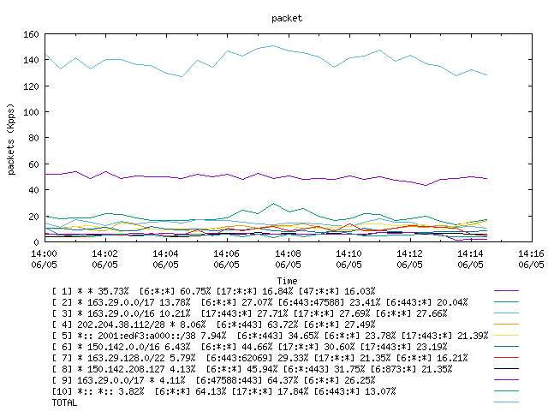Click the red line swatch for entry [7]
This screenshot has width=548, height=411.
506,358
